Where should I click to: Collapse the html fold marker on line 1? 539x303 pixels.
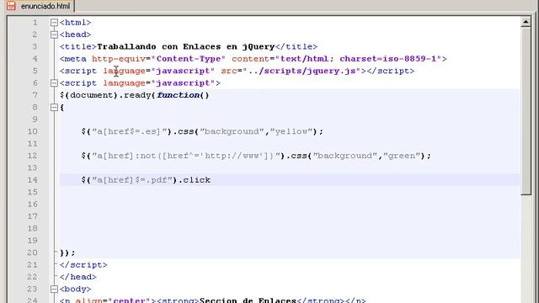tap(54, 23)
